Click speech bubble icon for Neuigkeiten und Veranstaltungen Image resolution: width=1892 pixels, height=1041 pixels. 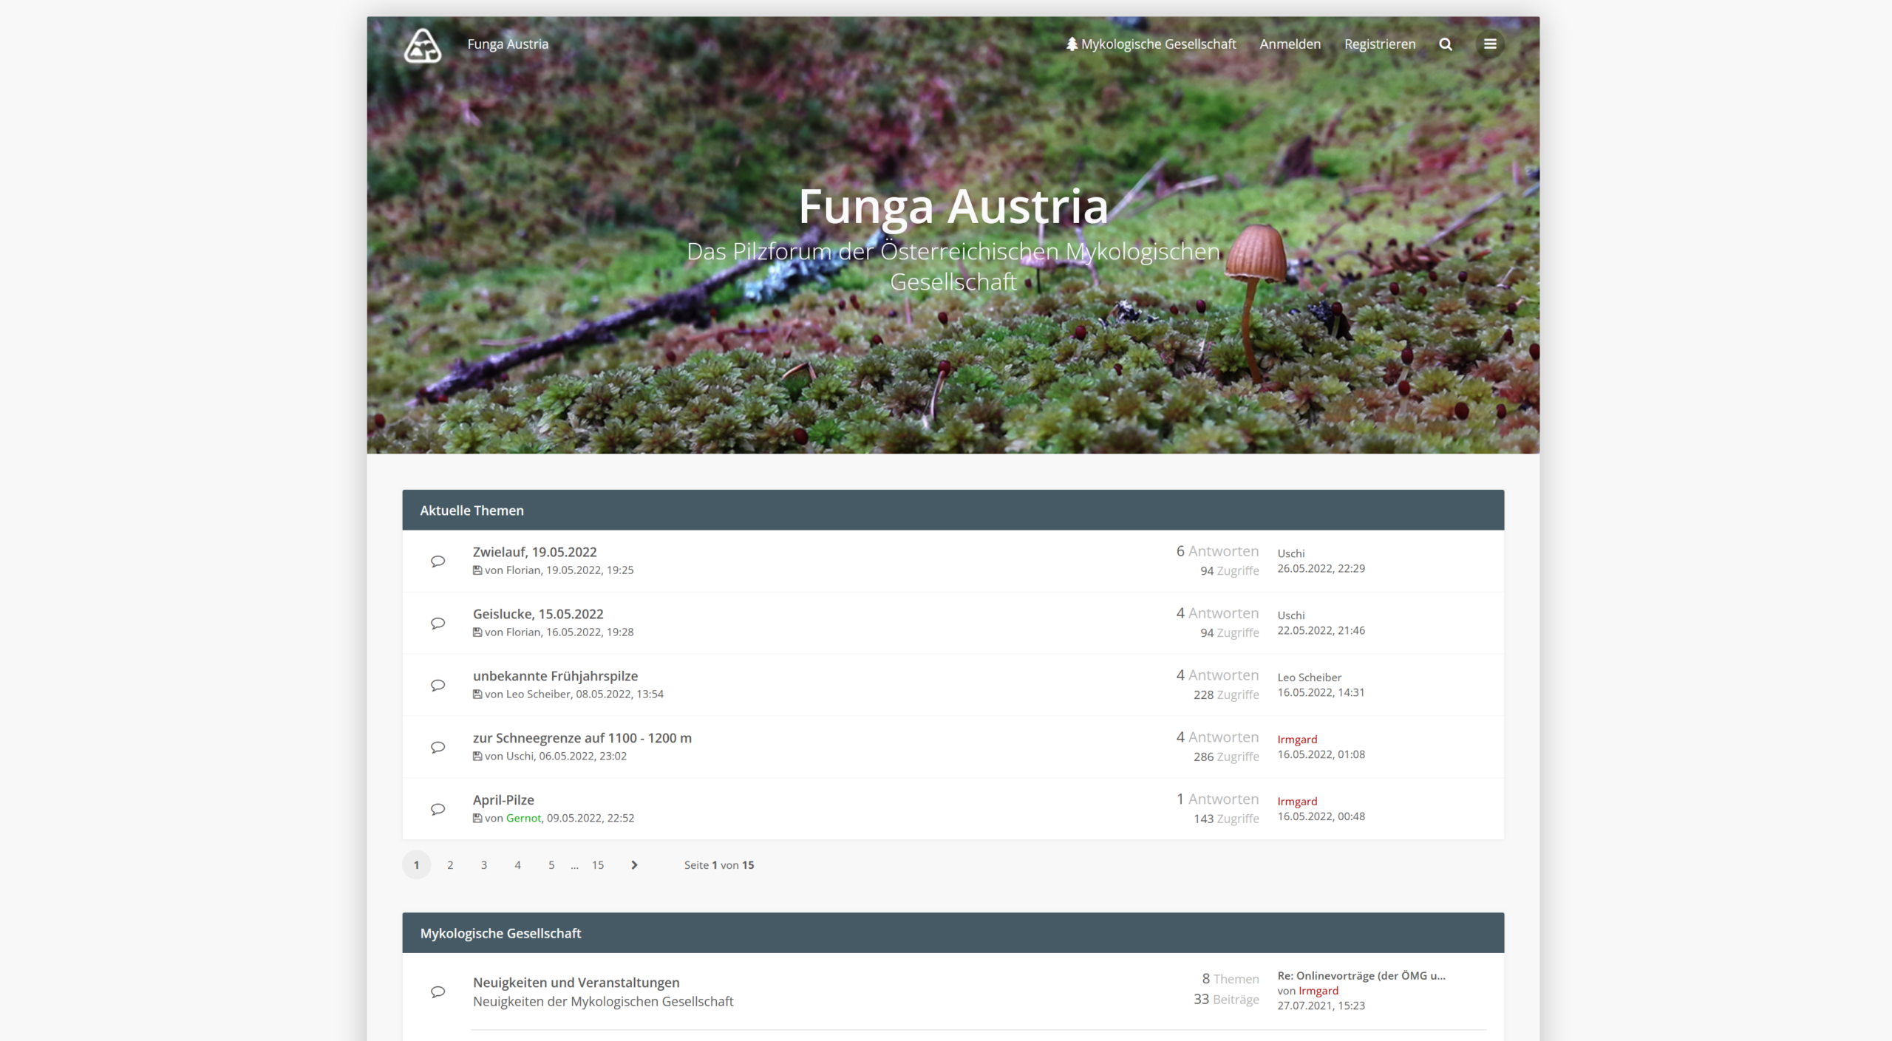point(438,992)
